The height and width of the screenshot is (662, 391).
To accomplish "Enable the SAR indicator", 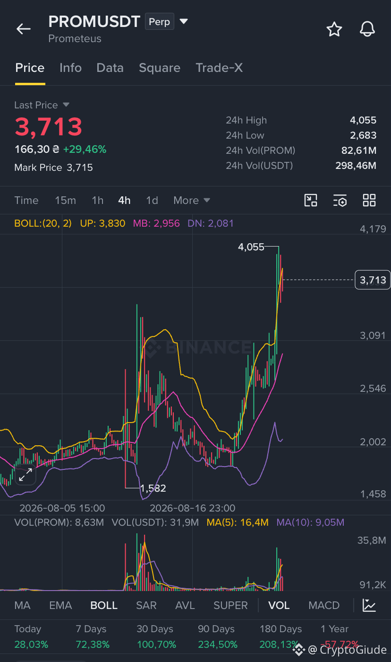I will pyautogui.click(x=146, y=605).
